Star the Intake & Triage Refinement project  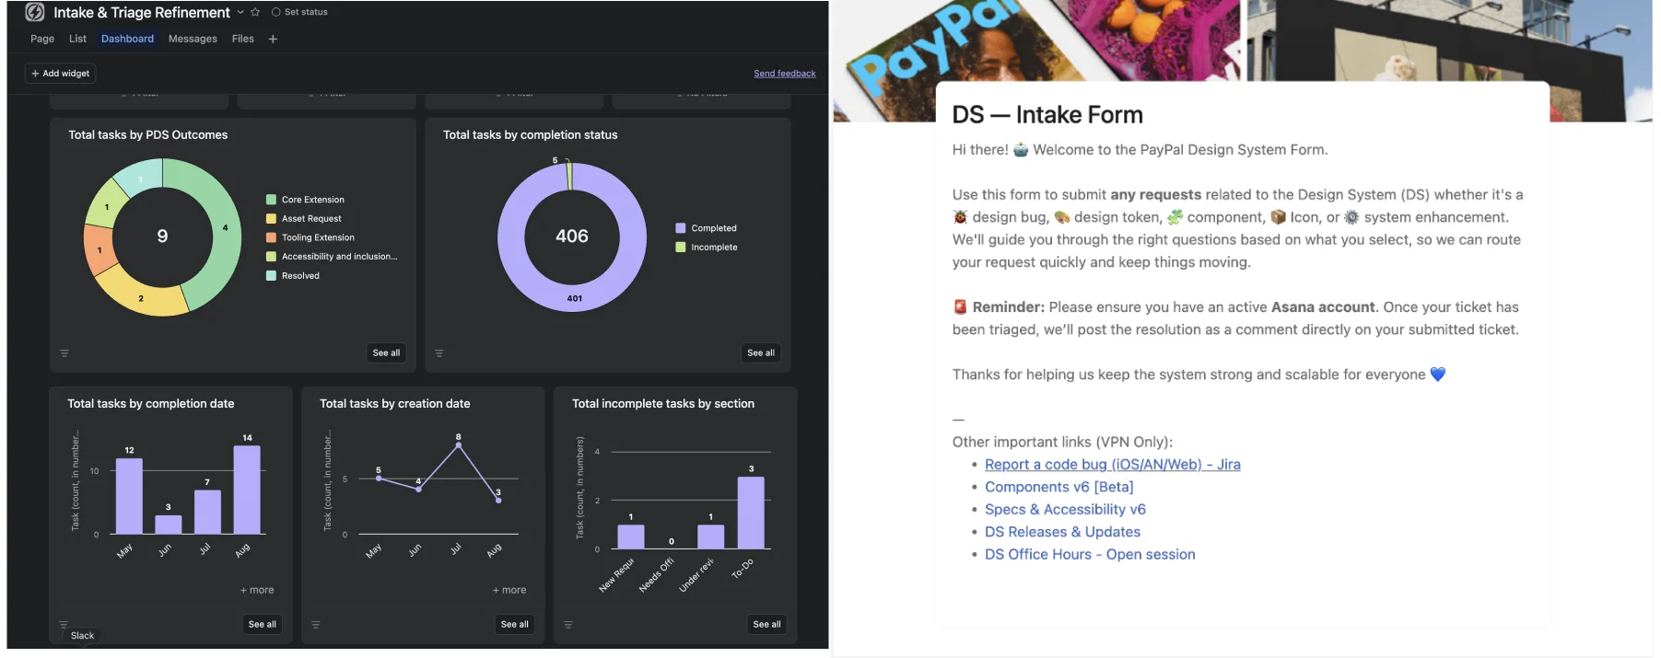point(255,12)
